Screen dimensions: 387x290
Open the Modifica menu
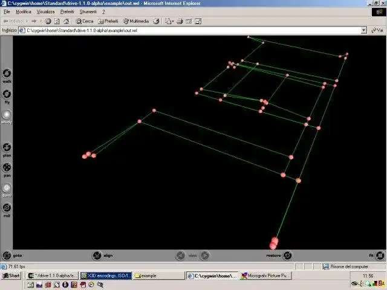[x=24, y=12]
